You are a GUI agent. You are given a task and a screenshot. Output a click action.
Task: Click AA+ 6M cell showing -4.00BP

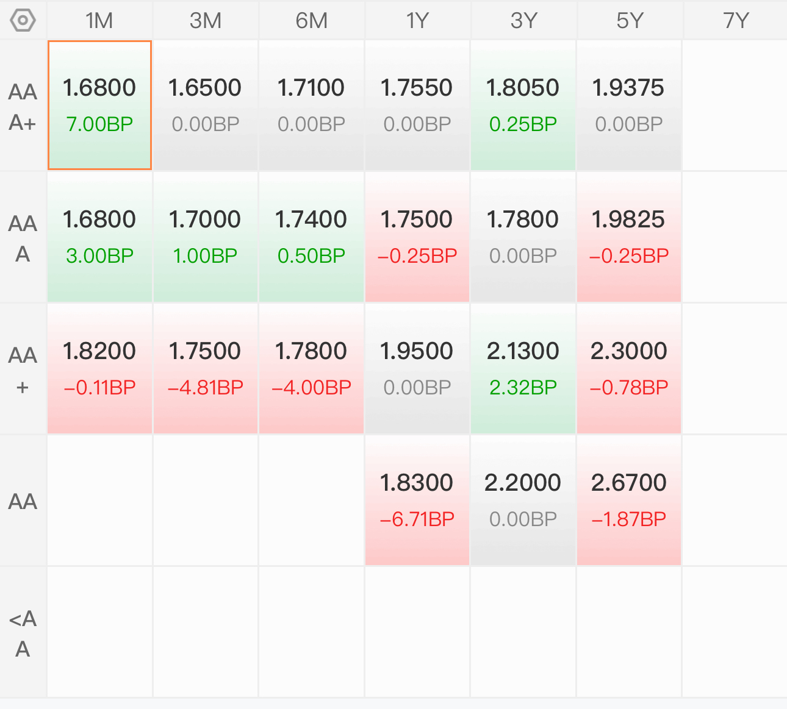pos(311,369)
